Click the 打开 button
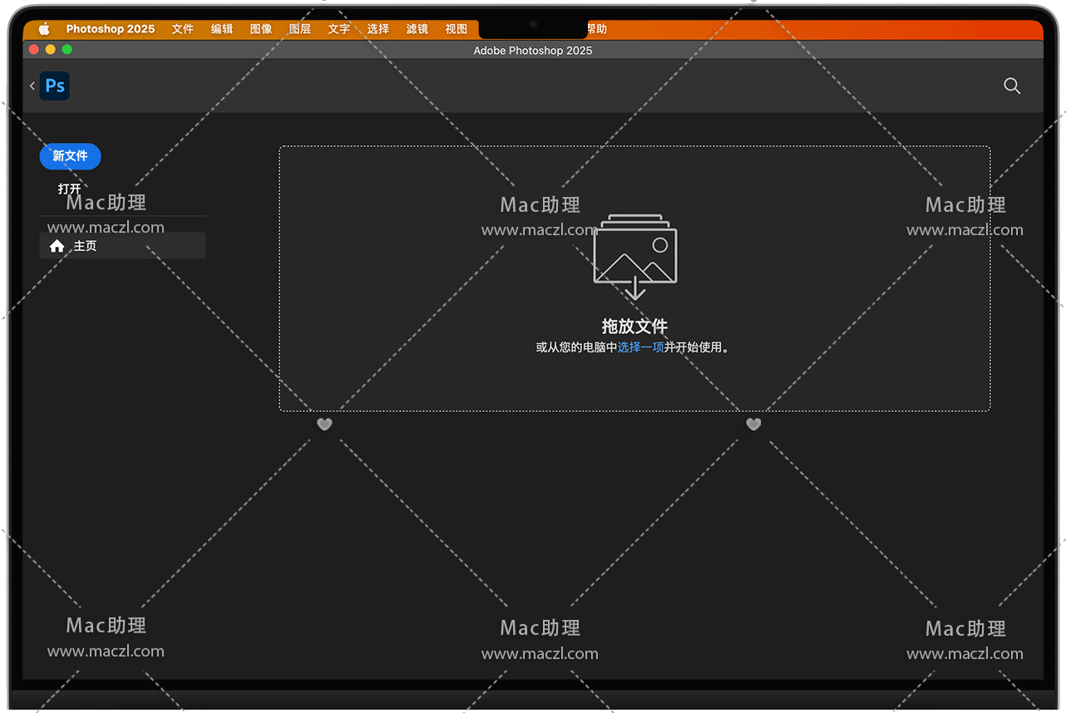Viewport: 1066px width, 713px height. coord(70,189)
